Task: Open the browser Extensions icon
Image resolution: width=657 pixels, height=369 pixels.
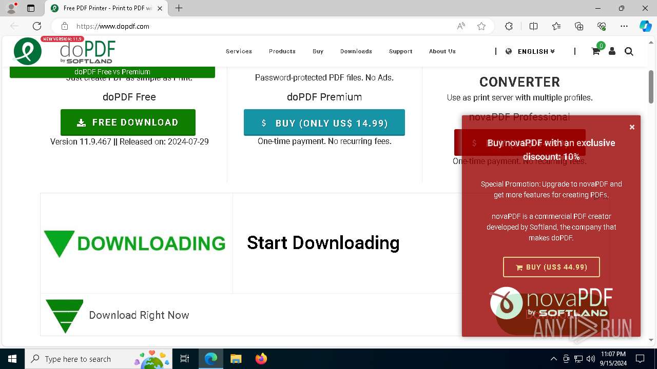Action: 509,26
